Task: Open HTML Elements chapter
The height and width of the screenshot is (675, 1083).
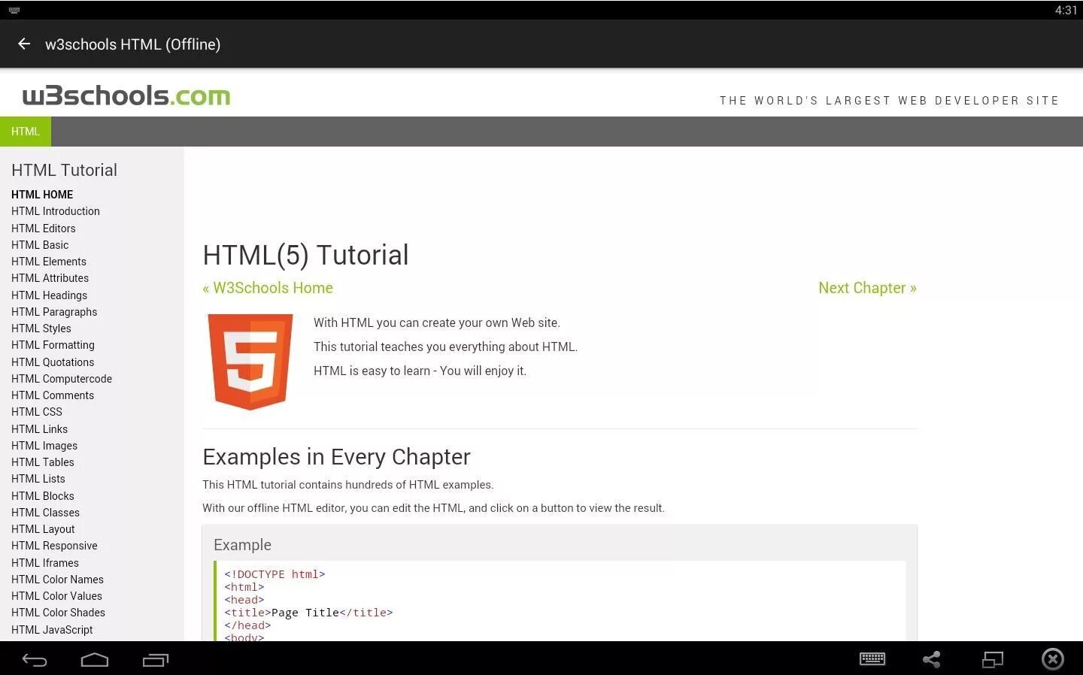Action: point(49,262)
